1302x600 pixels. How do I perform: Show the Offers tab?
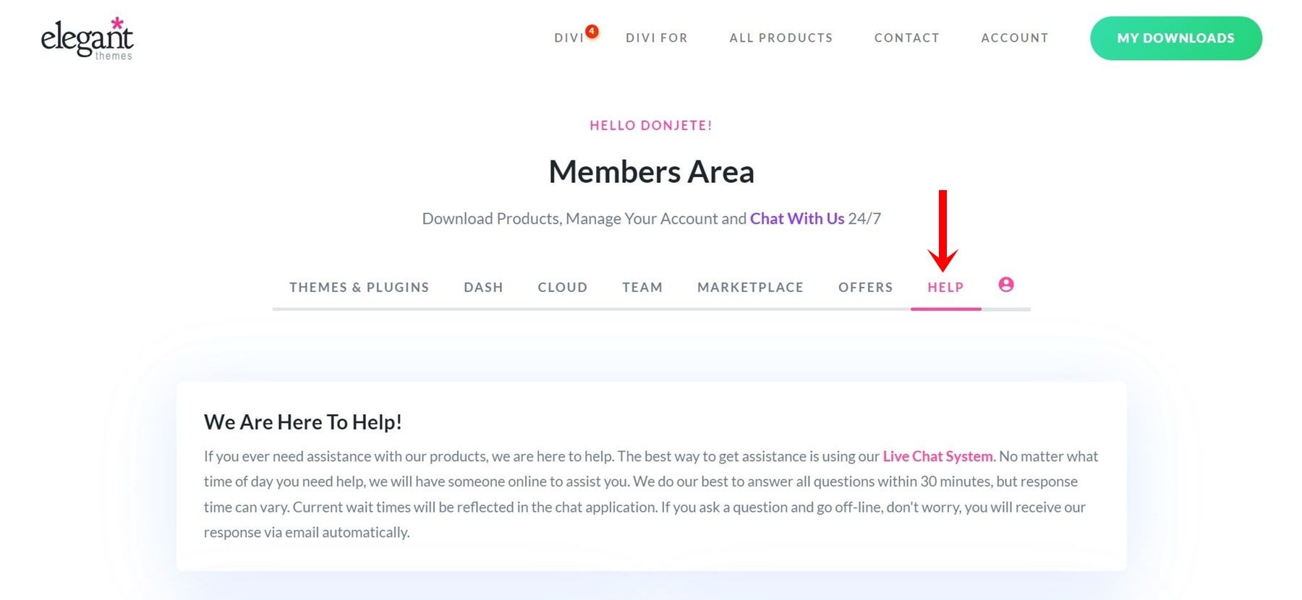865,288
